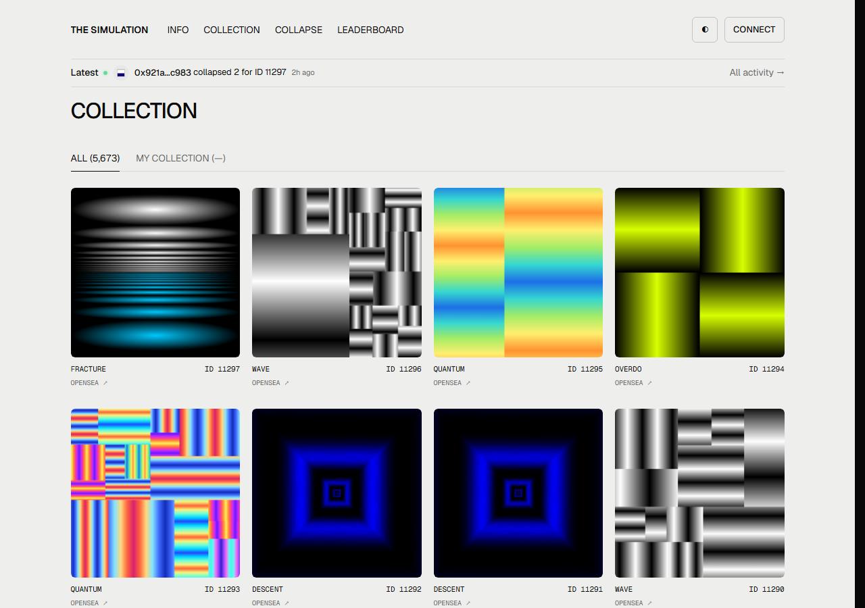Viewport: 865px width, 608px height.
Task: Open the COLLAPSE page
Action: click(299, 30)
